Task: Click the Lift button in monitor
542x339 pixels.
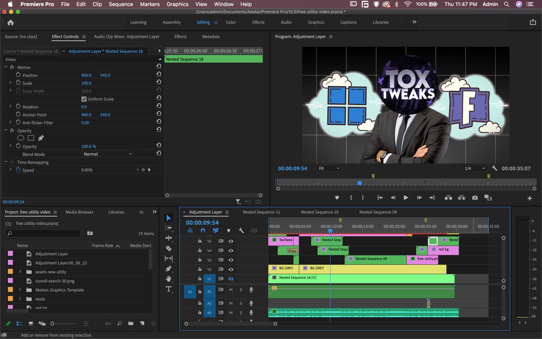Action: (x=448, y=198)
